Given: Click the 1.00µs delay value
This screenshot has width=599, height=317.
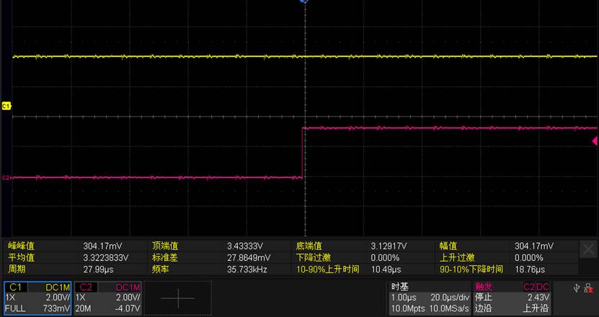Looking at the screenshot, I should click(x=404, y=298).
